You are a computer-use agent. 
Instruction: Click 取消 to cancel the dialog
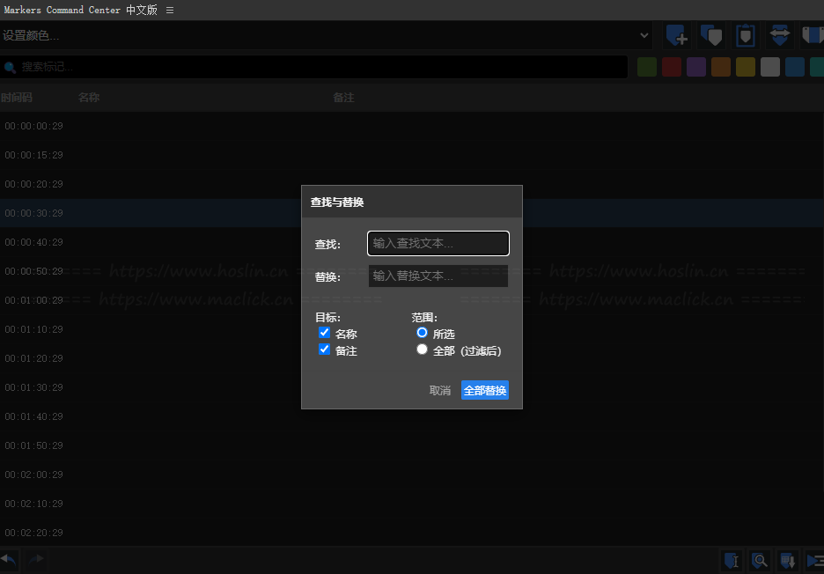(439, 390)
